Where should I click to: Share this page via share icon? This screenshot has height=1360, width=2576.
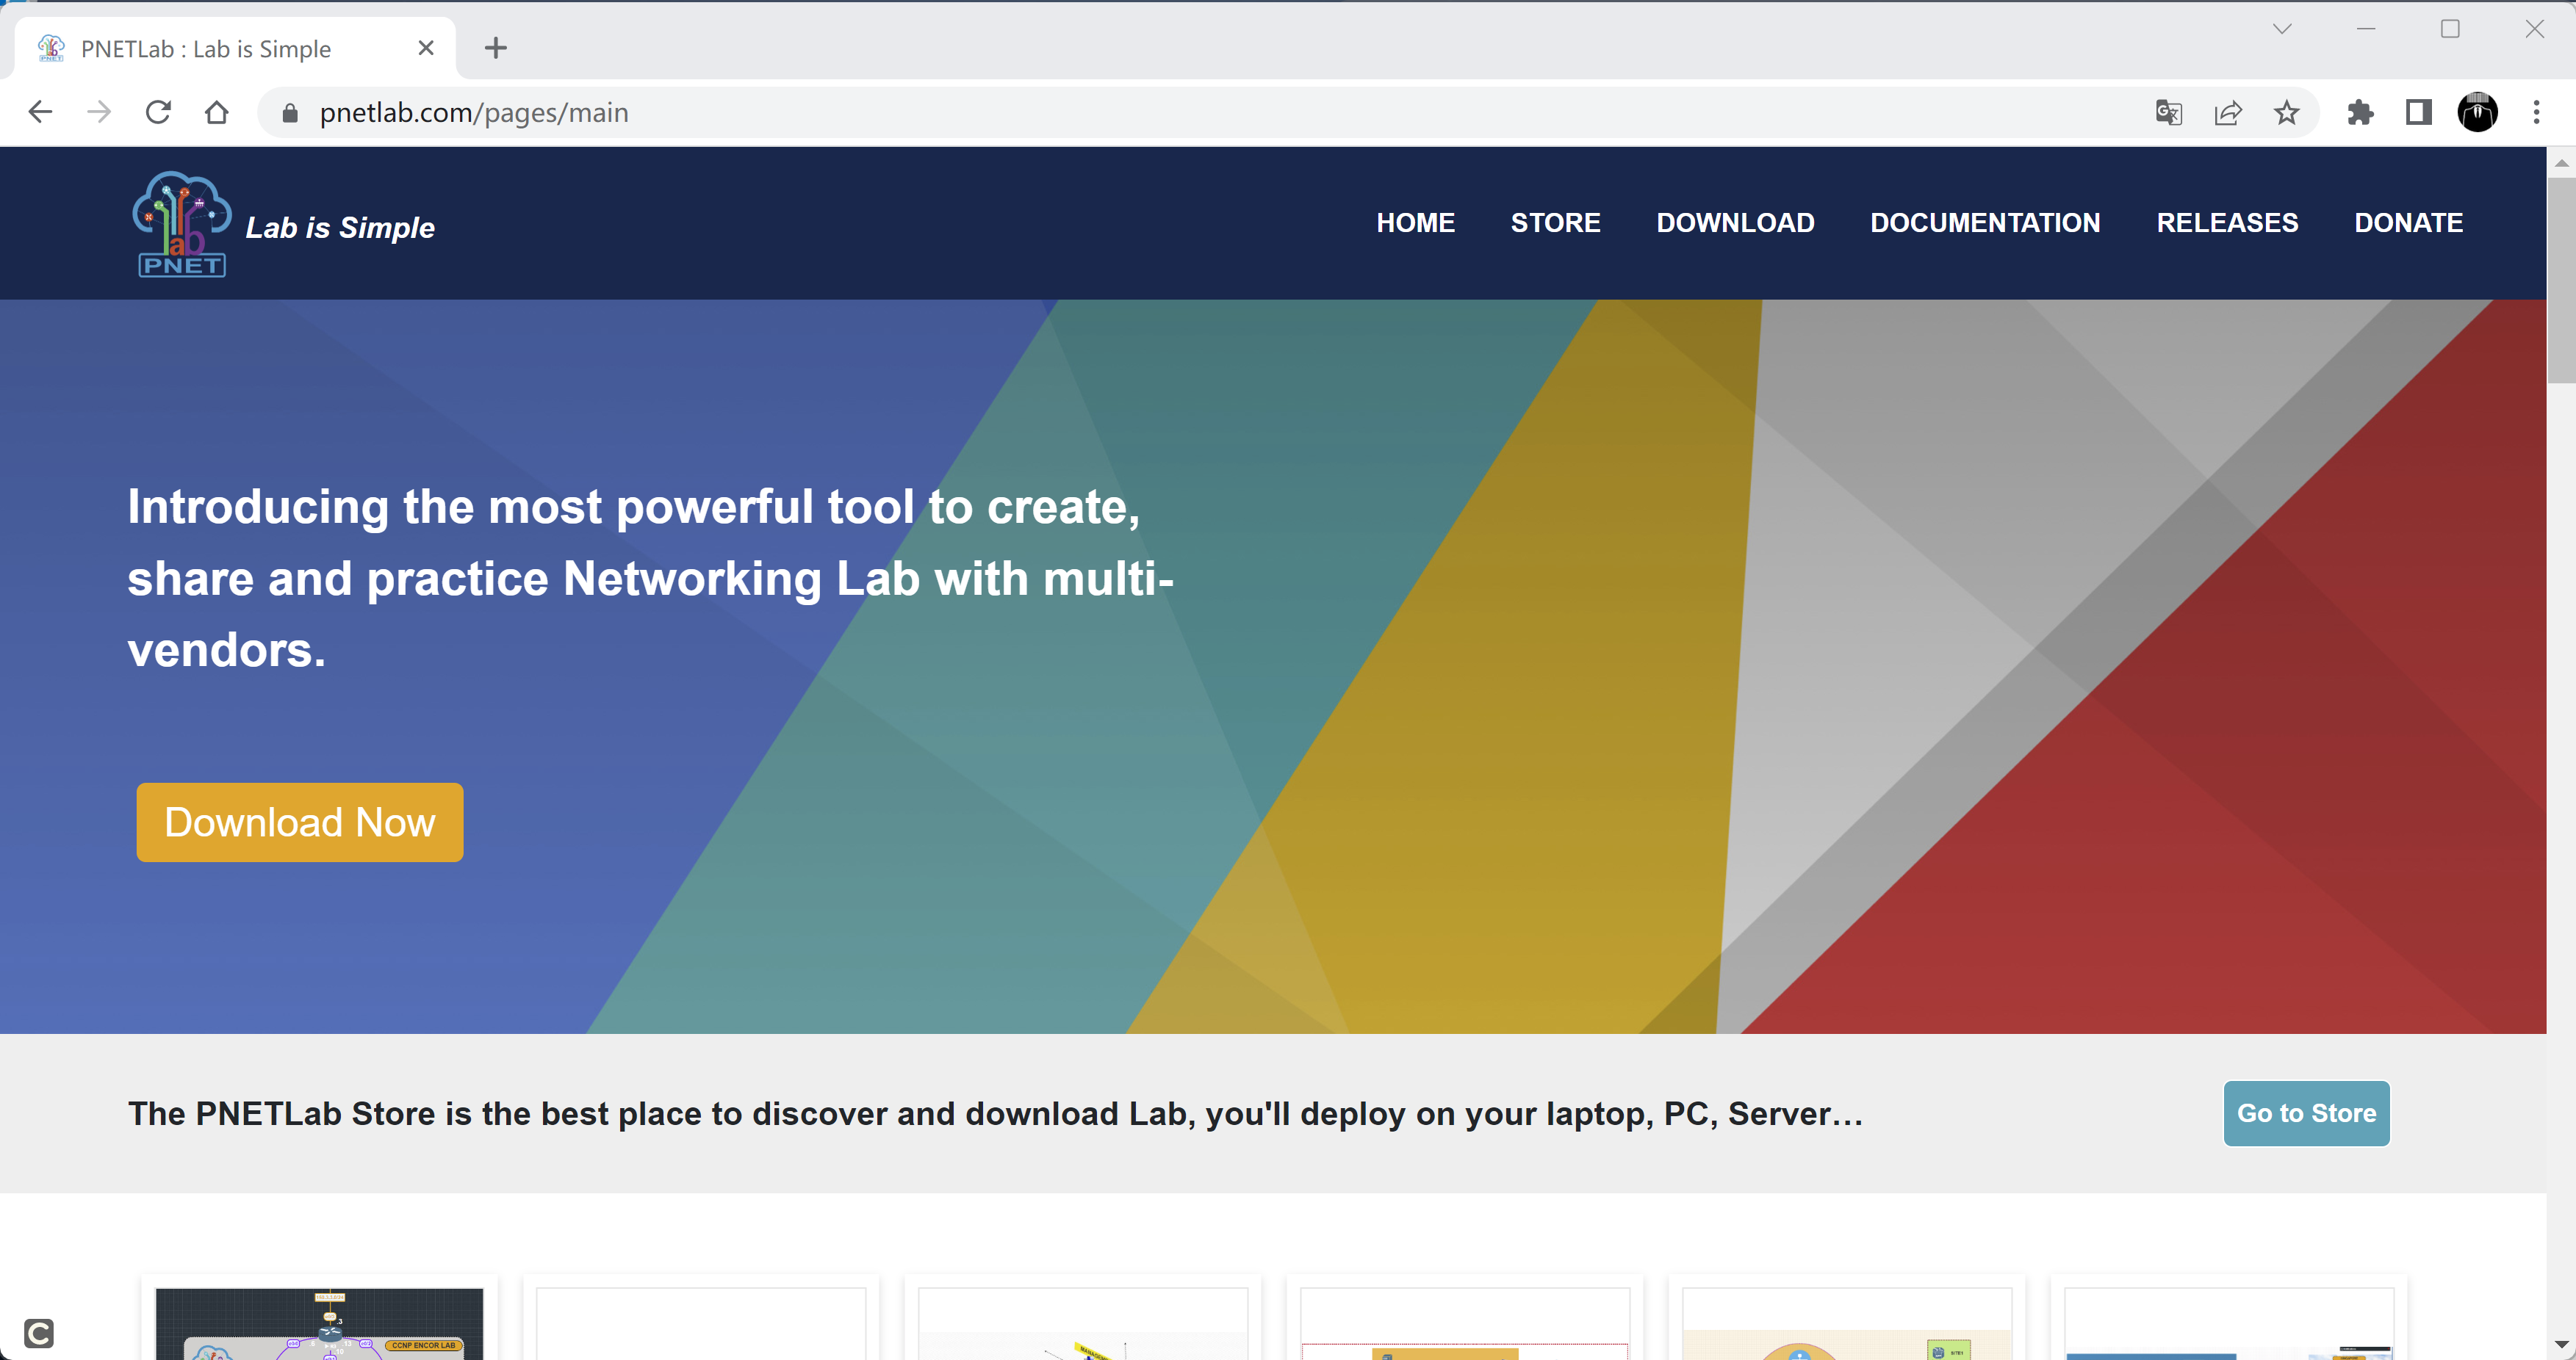point(2228,113)
